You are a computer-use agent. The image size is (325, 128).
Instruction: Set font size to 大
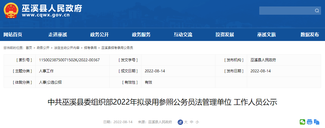(186, 122)
